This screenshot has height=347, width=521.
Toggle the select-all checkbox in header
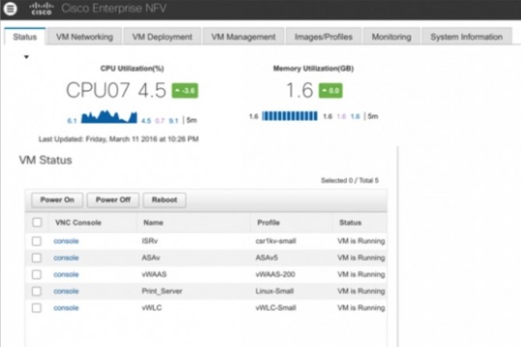[37, 222]
